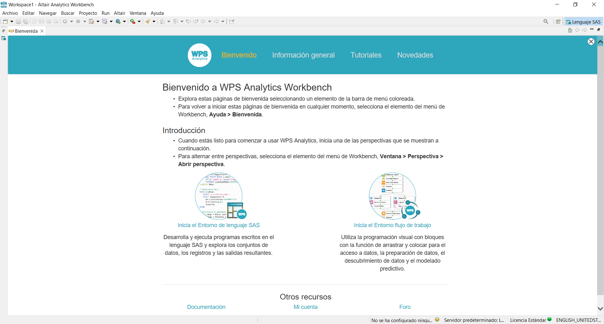Open the Altair menu
The height and width of the screenshot is (324, 604).
[120, 13]
